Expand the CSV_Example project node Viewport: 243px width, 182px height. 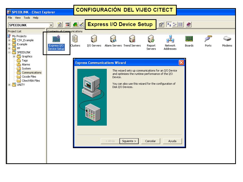coord(9,40)
